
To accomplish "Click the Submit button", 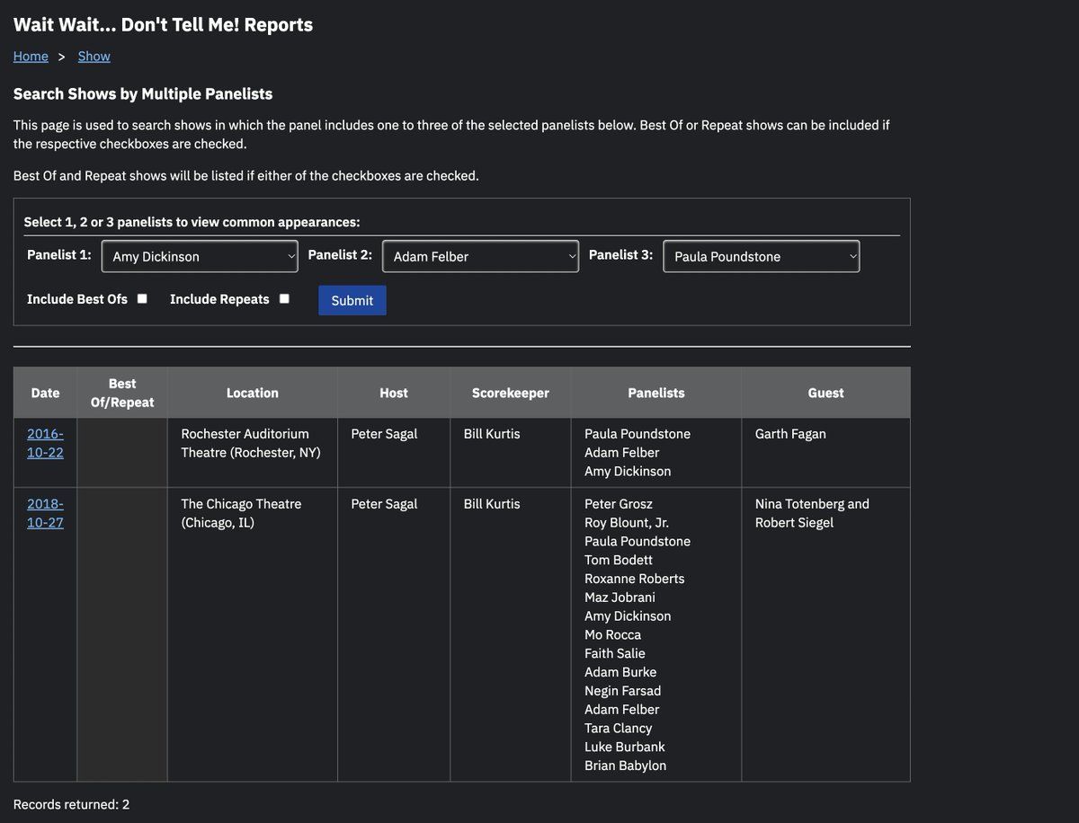I will (352, 300).
